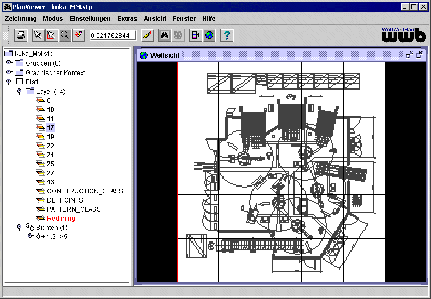Select the PATTERN_CLASS layer
Viewport: 431px width, 299px height.
pos(74,209)
